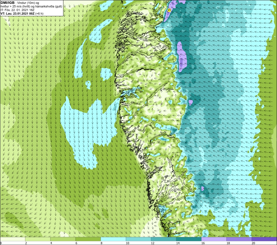
Task: Click the '16' label on the scale
Action: [x=203, y=243]
